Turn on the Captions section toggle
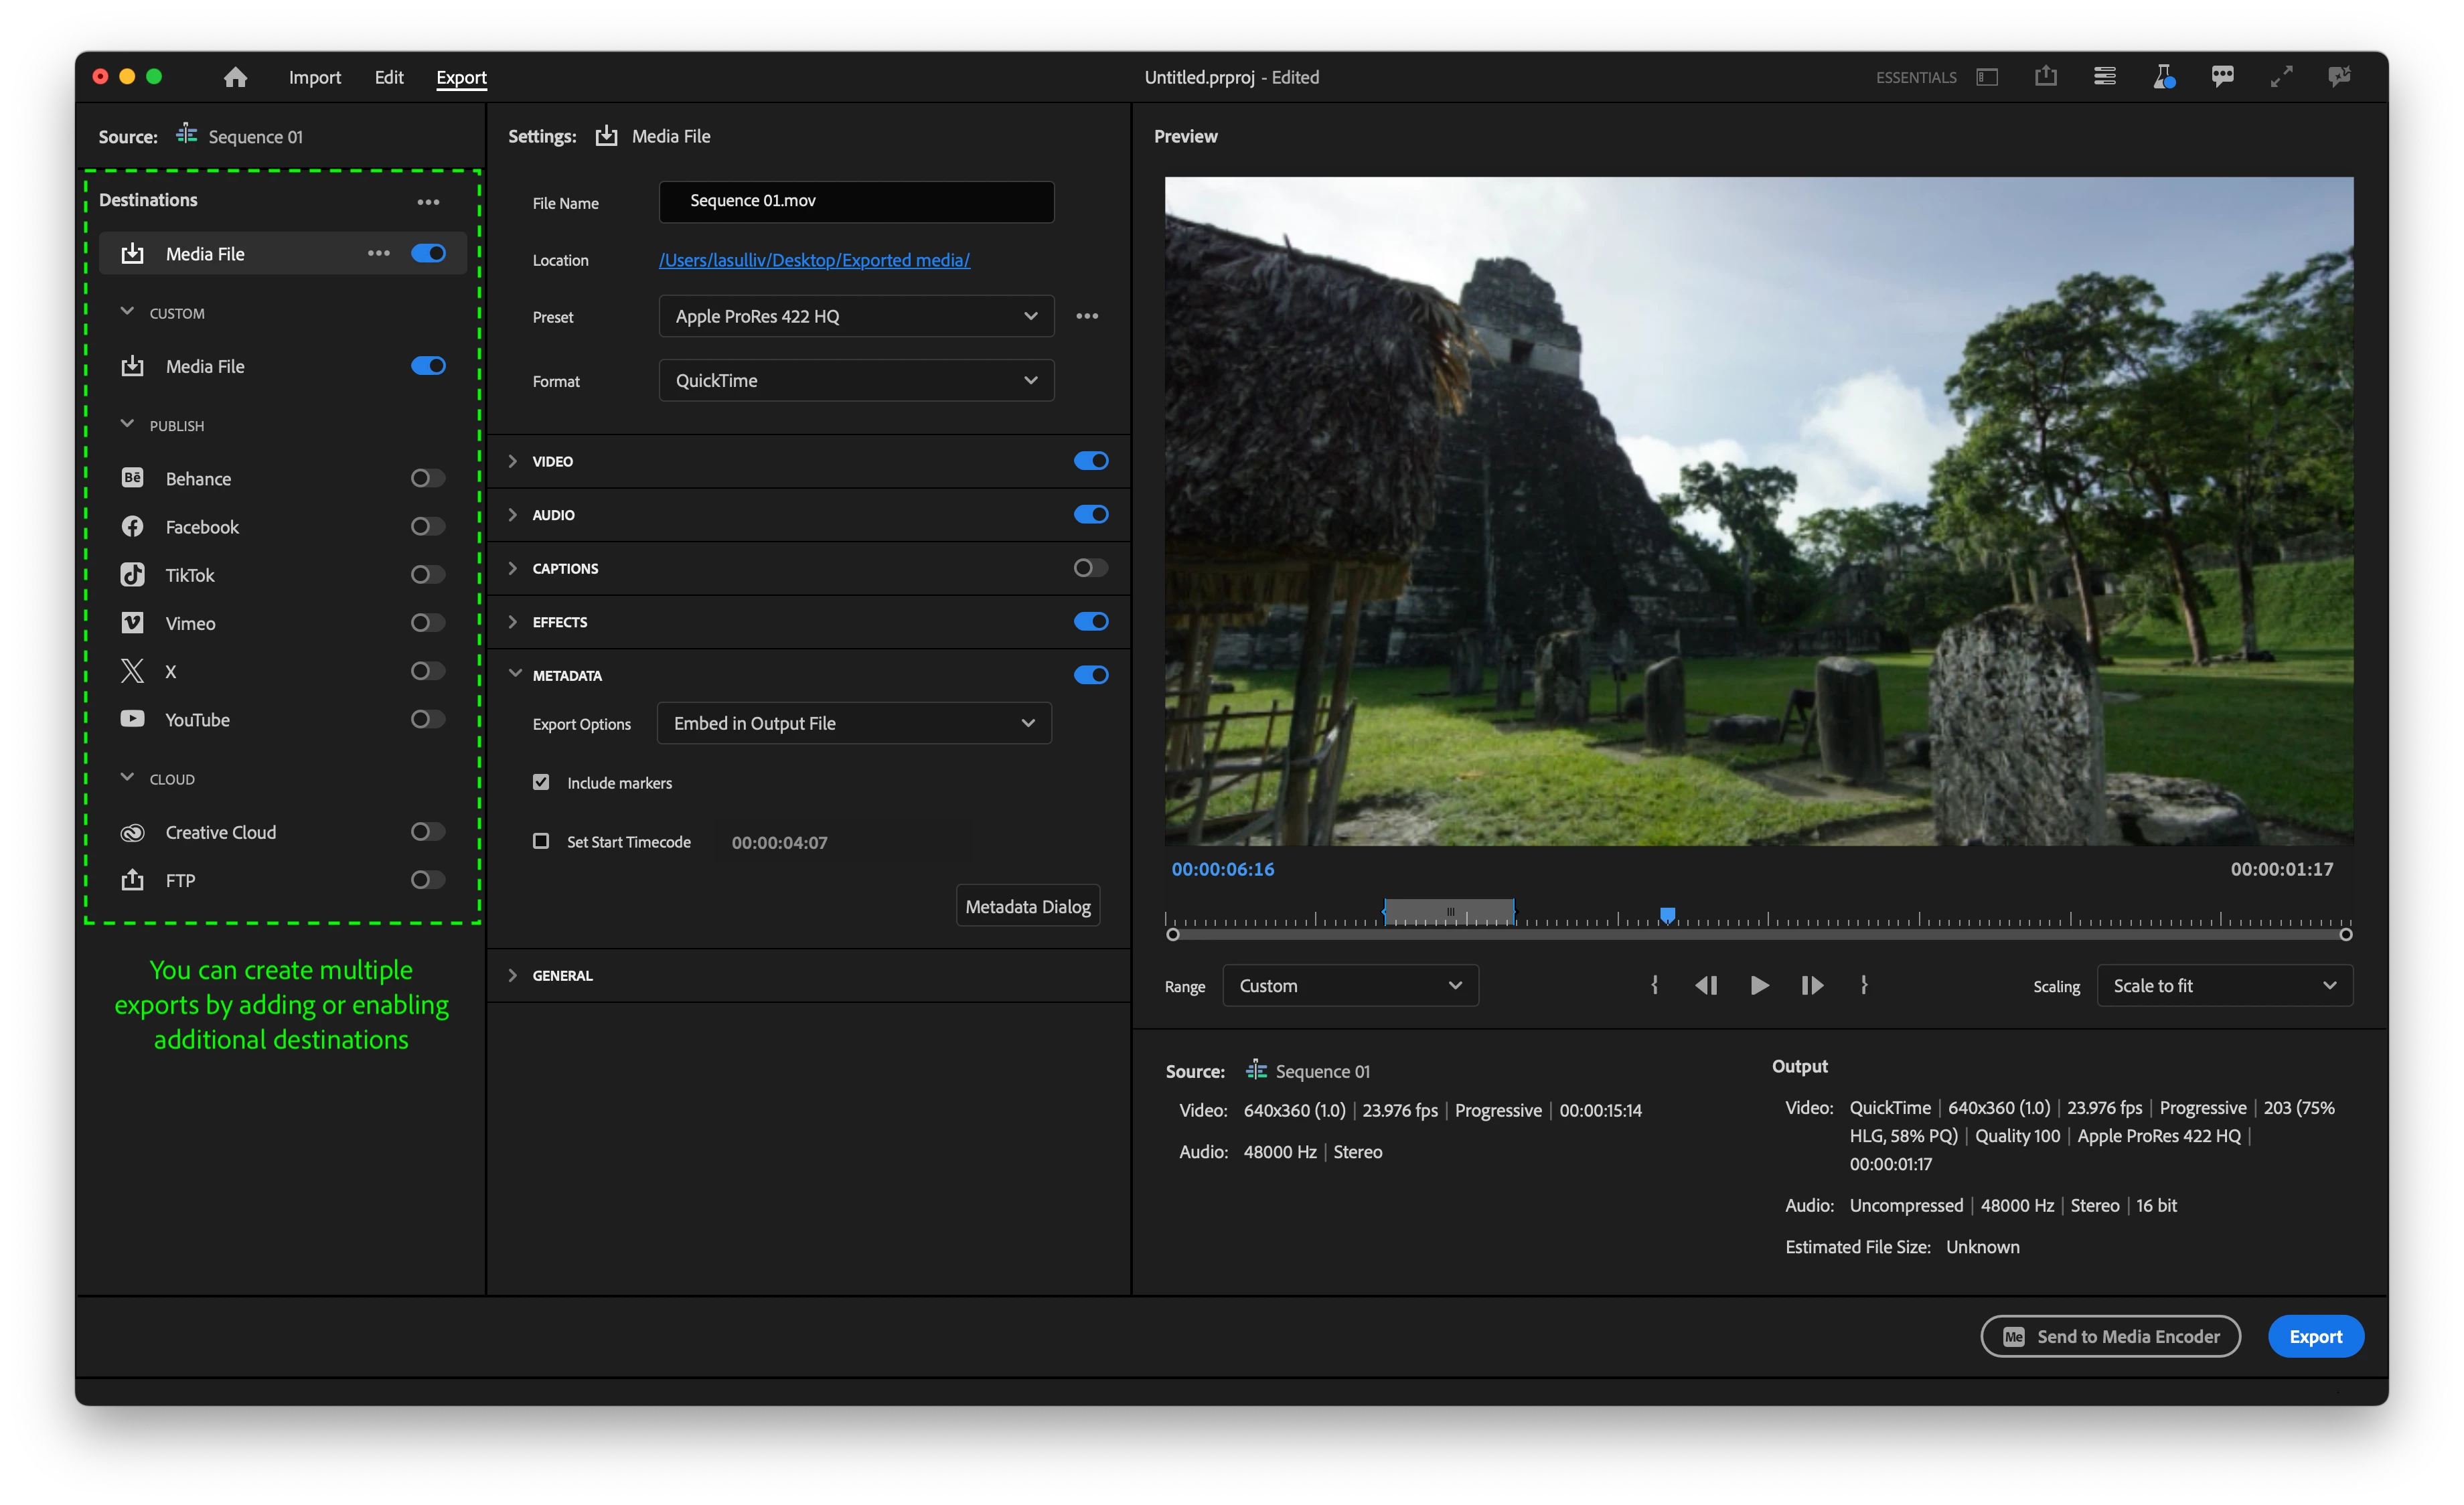The image size is (2464, 1505). (x=1090, y=568)
